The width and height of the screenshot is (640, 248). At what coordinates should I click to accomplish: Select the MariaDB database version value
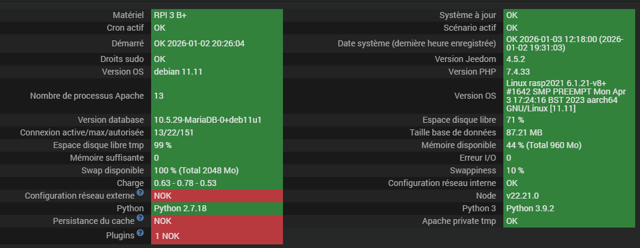pos(207,120)
